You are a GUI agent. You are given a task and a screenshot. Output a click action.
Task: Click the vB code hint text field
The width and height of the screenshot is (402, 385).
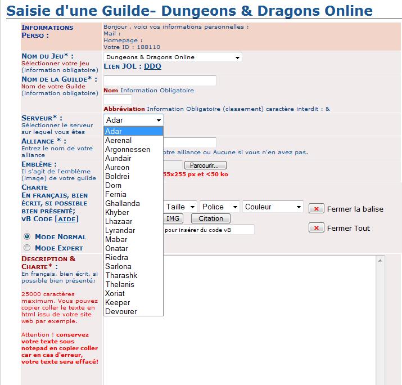(209, 230)
